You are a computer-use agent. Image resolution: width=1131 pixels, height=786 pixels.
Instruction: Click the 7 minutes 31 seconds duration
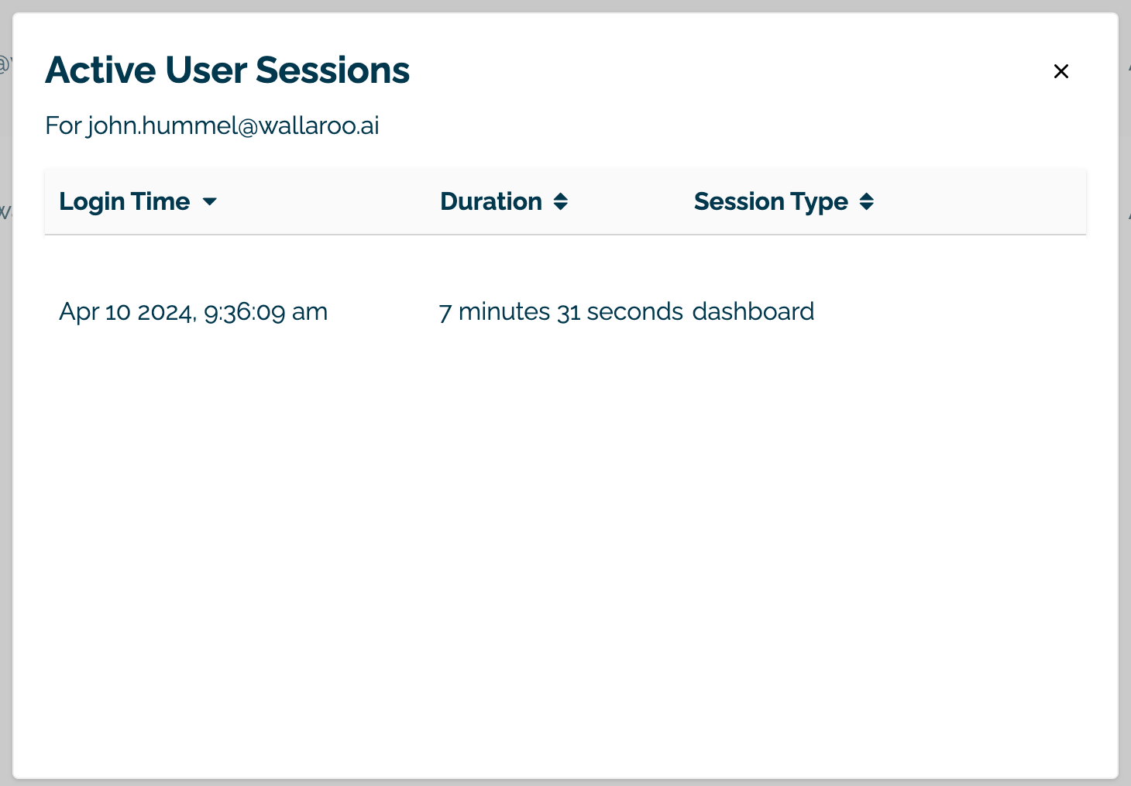[x=561, y=312]
